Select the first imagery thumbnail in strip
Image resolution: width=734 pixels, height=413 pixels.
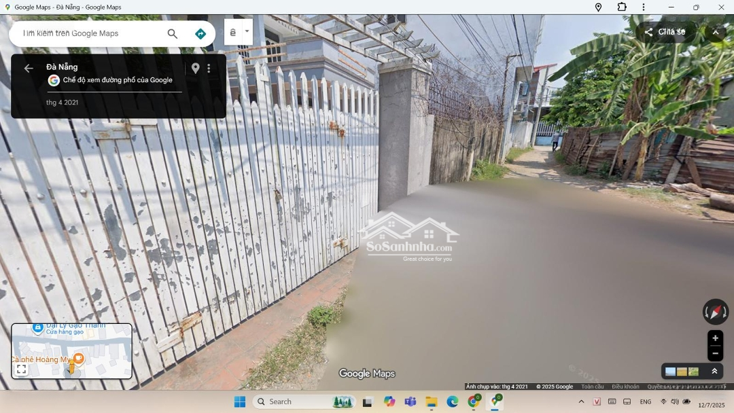click(x=671, y=372)
